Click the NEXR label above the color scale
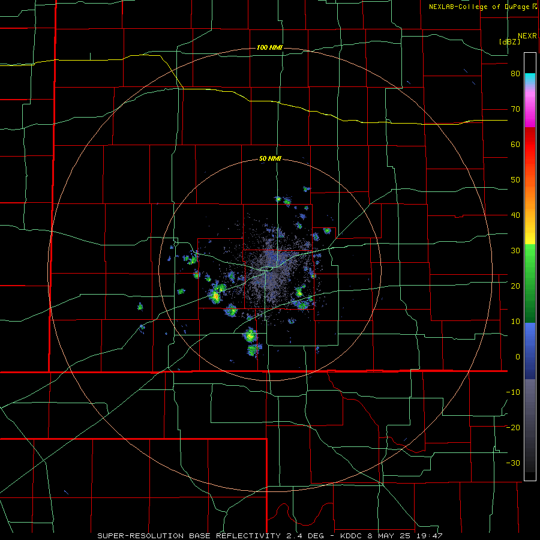Viewport: 540px width, 540px height. (527, 36)
